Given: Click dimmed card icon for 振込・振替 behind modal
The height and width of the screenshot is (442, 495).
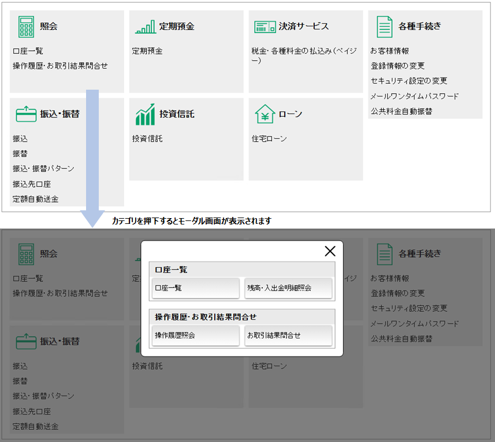Looking at the screenshot, I should pos(26,341).
